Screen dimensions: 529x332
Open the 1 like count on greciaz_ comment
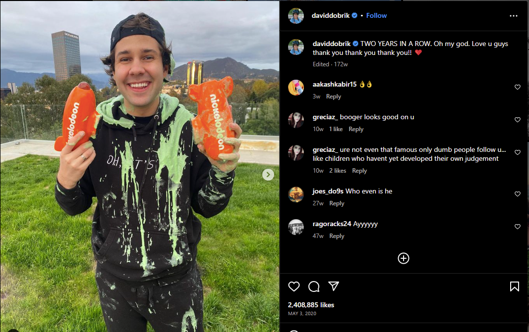(x=336, y=129)
